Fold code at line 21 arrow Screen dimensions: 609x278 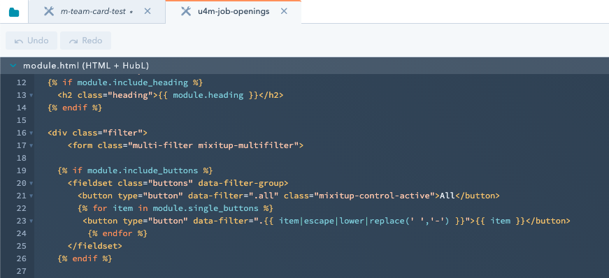click(31, 196)
